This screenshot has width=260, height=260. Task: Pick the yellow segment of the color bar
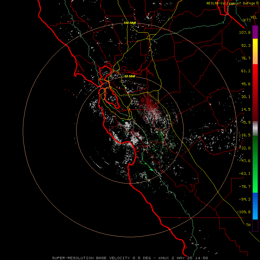255,51
